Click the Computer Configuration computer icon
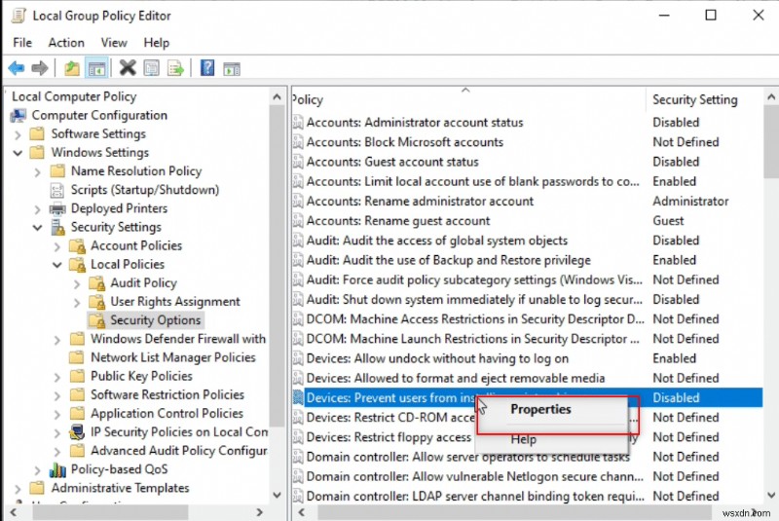The width and height of the screenshot is (779, 521). [19, 116]
